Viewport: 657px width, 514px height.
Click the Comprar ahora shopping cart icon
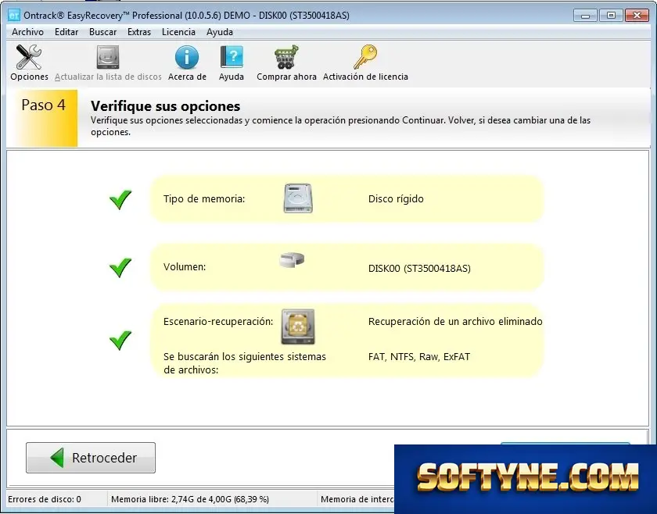tap(286, 57)
